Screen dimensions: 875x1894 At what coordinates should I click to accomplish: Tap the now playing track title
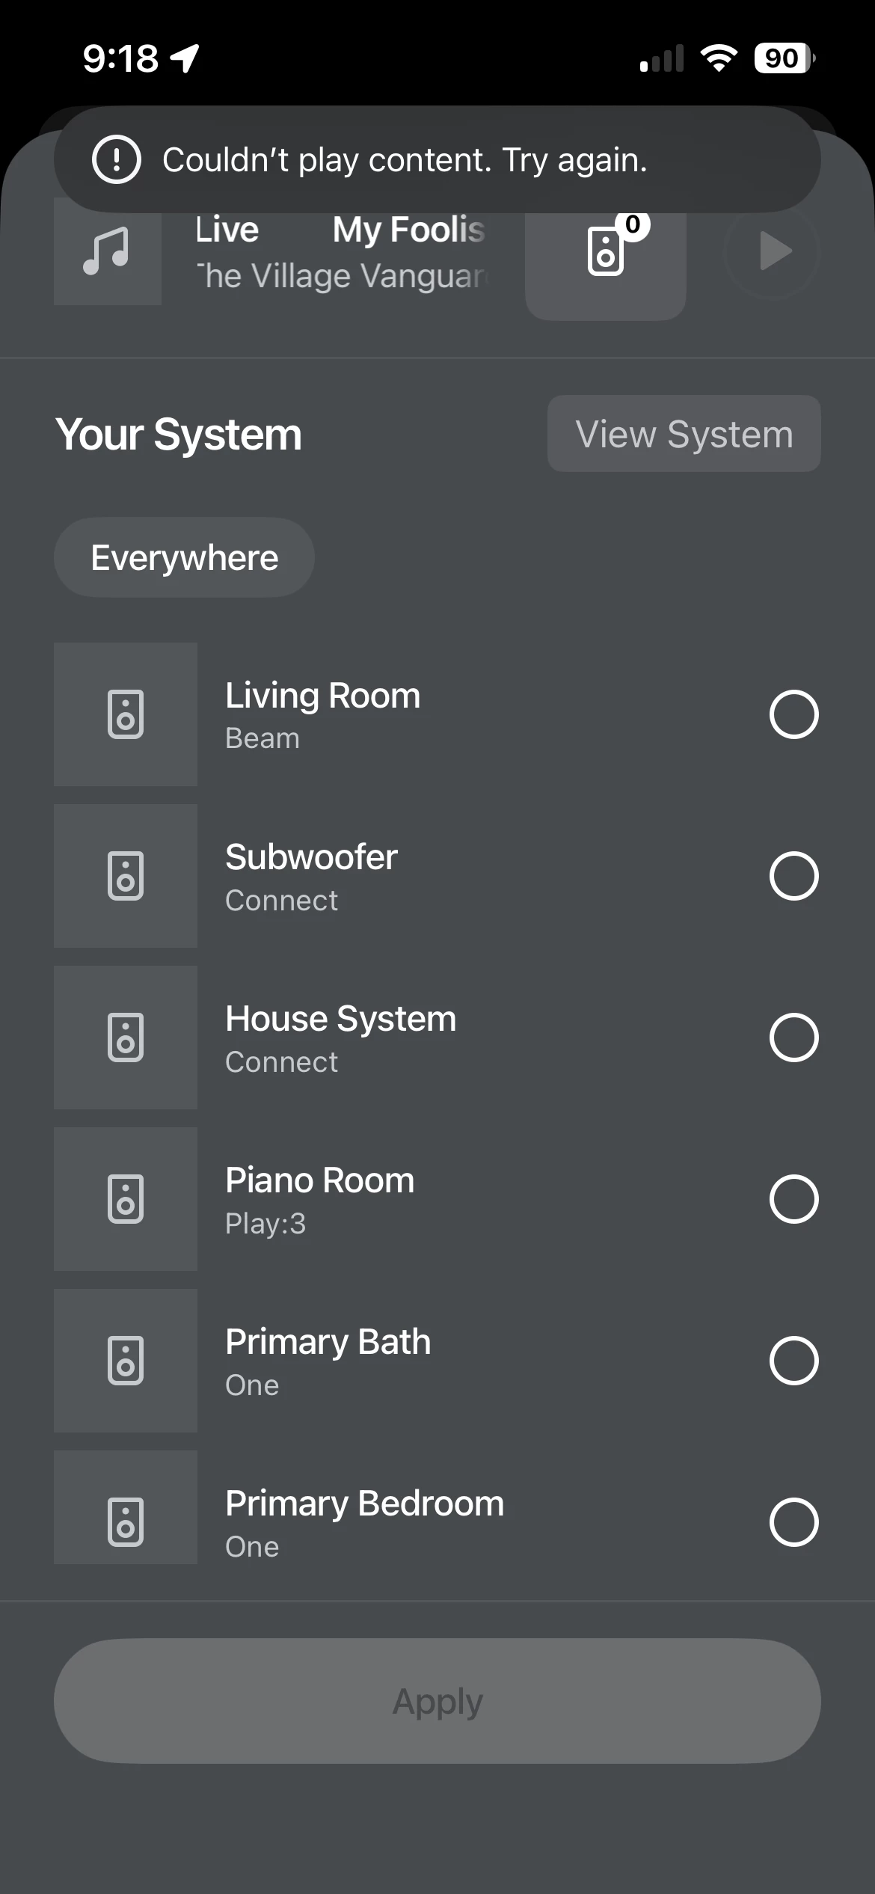point(340,230)
